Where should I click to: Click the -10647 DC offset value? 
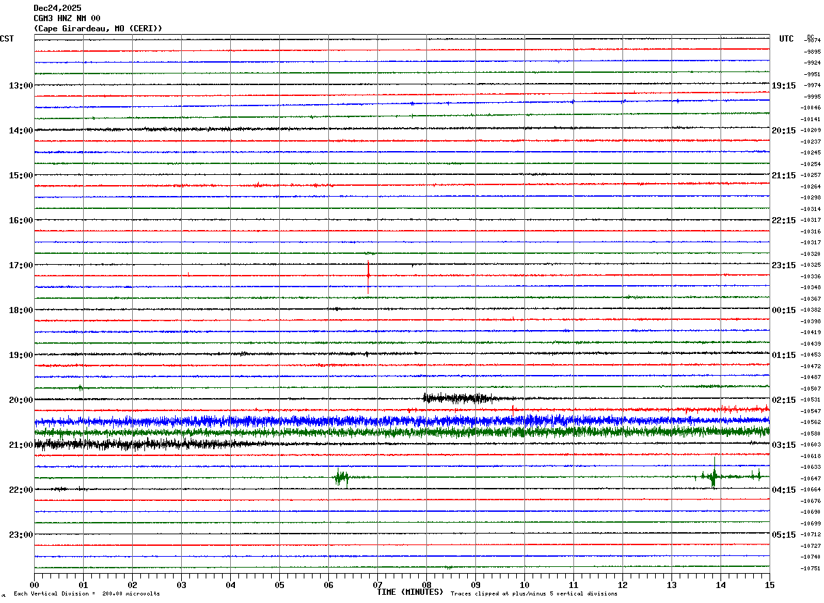point(811,478)
